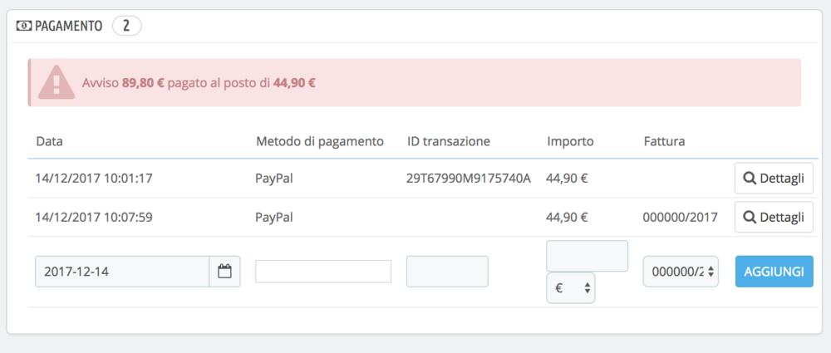Click the amount input box
831x353 pixels.
point(587,255)
